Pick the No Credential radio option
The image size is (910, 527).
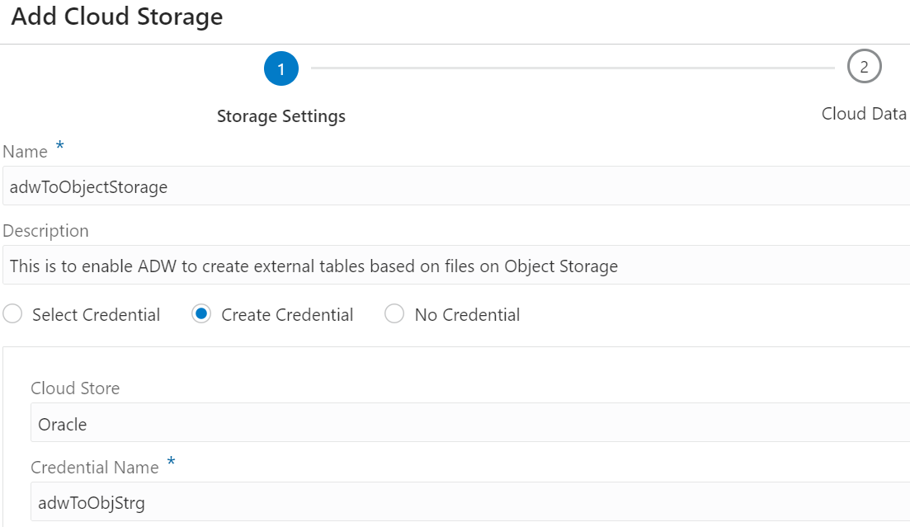click(x=394, y=314)
